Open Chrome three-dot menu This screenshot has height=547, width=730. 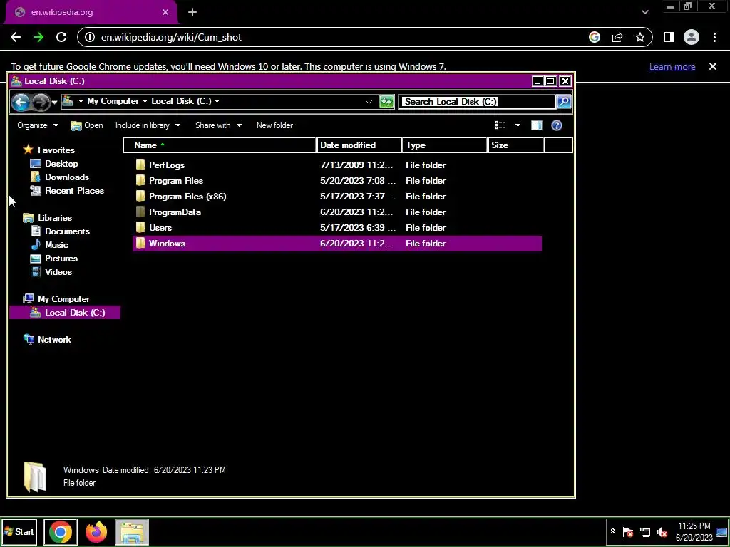714,37
